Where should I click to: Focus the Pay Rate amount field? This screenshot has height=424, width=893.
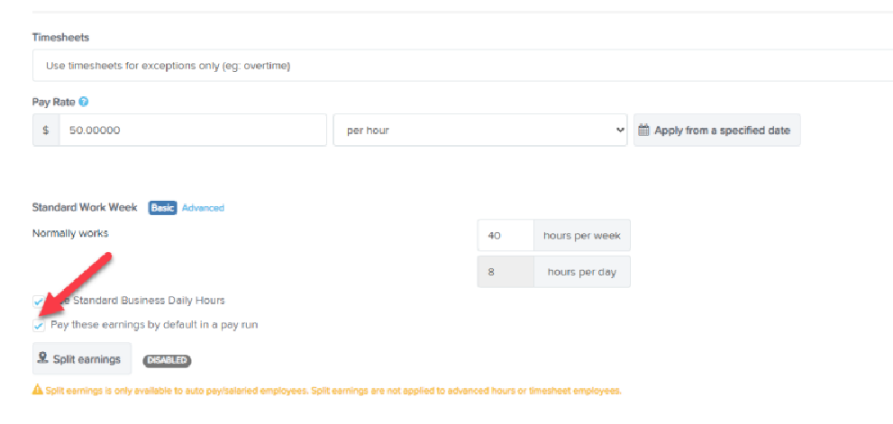tap(191, 131)
